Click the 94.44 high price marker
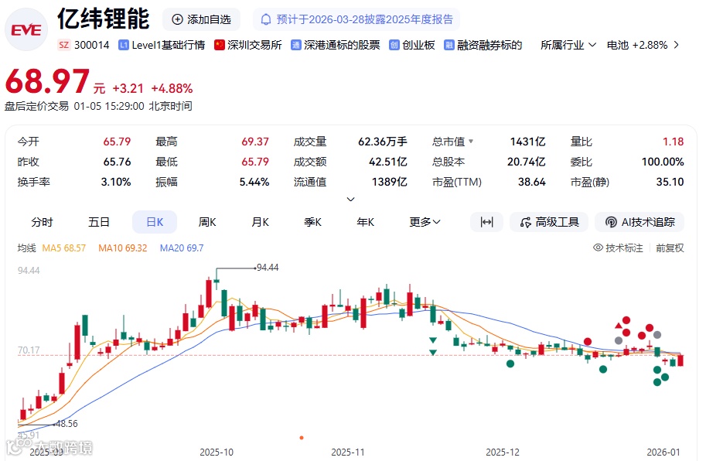Screen dimensions: 706x461 [x=267, y=268]
